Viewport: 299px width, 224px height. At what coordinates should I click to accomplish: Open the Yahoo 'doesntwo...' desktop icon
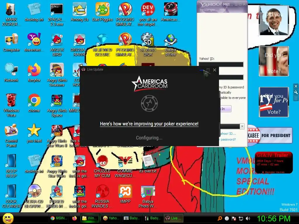pos(34,42)
